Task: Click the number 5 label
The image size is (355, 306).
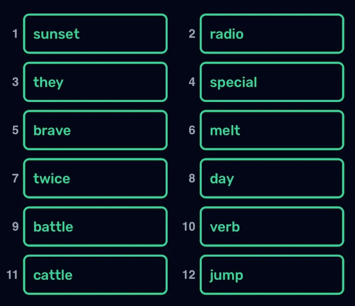Action: pyautogui.click(x=15, y=130)
